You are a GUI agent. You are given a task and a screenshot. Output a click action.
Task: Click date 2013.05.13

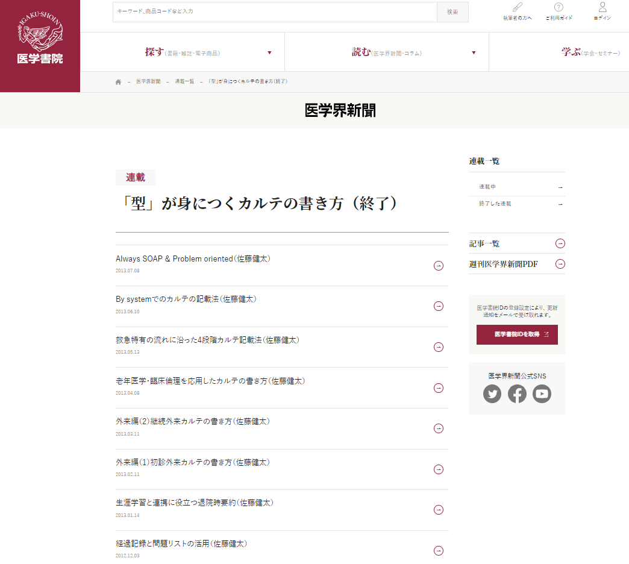tap(128, 352)
